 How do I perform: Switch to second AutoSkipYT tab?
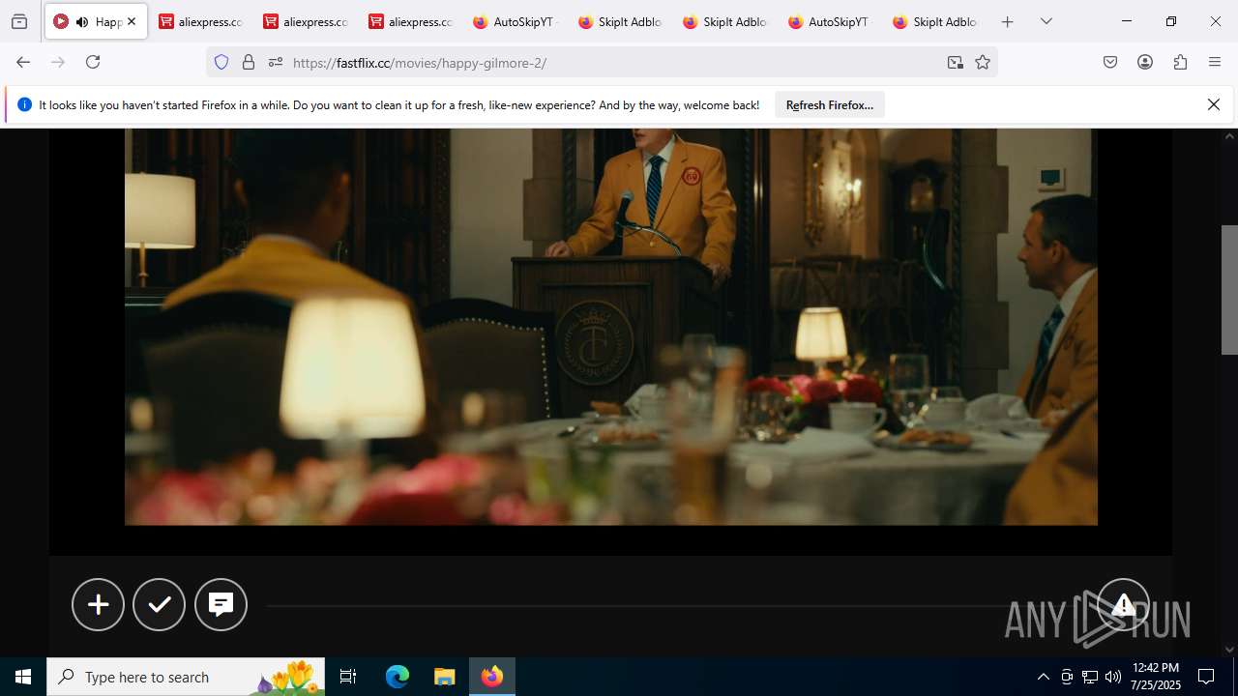tap(830, 21)
